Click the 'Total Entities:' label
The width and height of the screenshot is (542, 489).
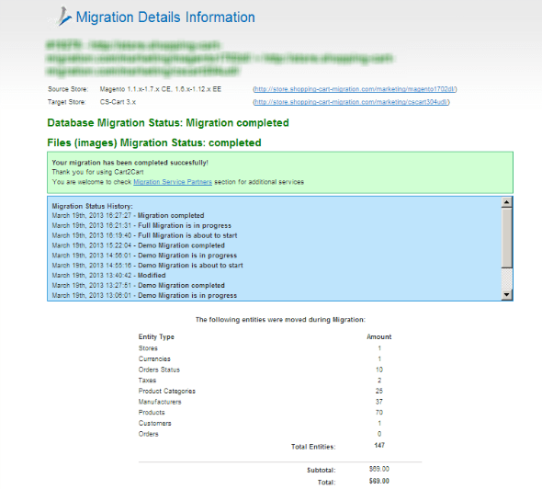(x=313, y=447)
